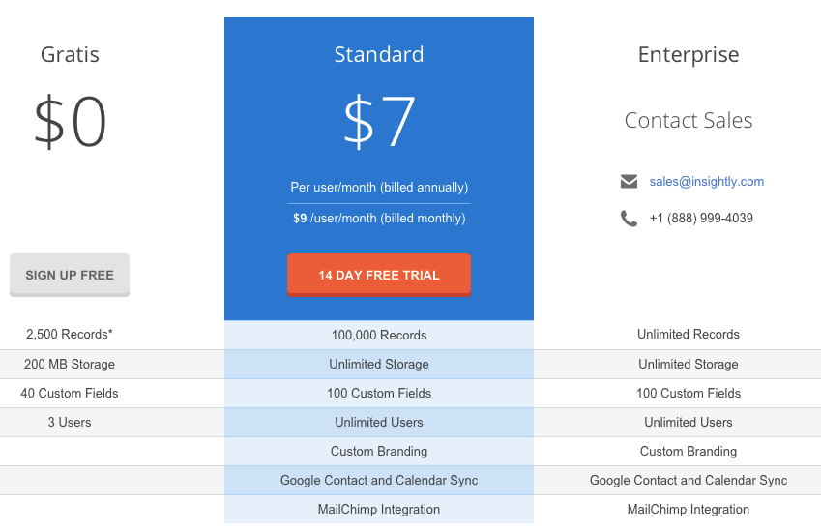Select the Standard plan heading
The image size is (821, 531).
point(379,55)
